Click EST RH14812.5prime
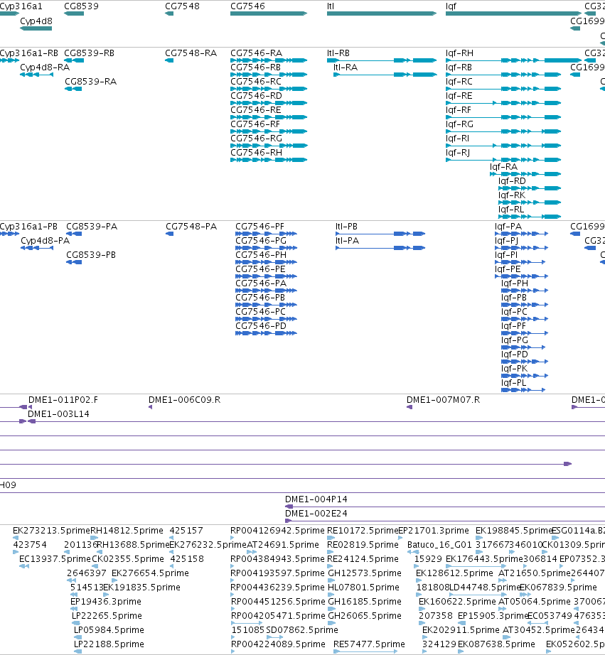The height and width of the screenshot is (655, 605). pos(127,531)
